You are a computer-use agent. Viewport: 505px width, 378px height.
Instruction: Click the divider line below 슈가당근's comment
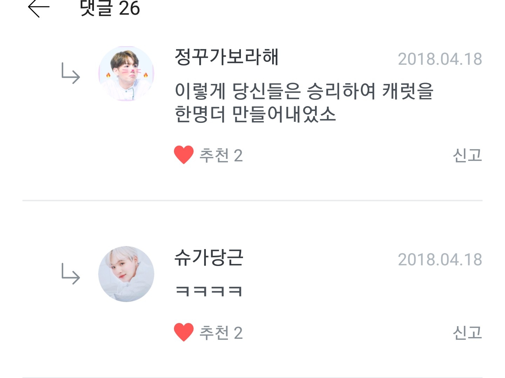tap(252, 377)
